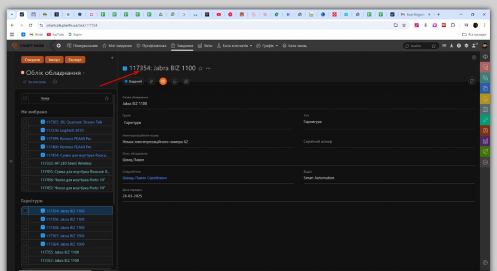Open task 117454: Сумка для ноутбука Rivacase
The width and height of the screenshot is (497, 271).
(x=77, y=155)
